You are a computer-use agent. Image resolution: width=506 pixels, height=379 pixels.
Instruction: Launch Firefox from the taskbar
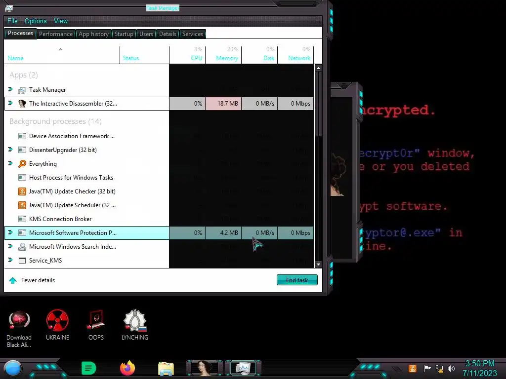click(127, 368)
